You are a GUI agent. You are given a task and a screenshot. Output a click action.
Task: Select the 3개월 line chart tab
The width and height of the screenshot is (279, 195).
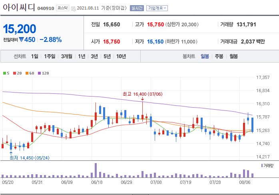coord(67,57)
